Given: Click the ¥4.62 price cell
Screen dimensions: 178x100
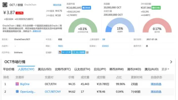Looking at the screenshot, I should tap(72, 91).
